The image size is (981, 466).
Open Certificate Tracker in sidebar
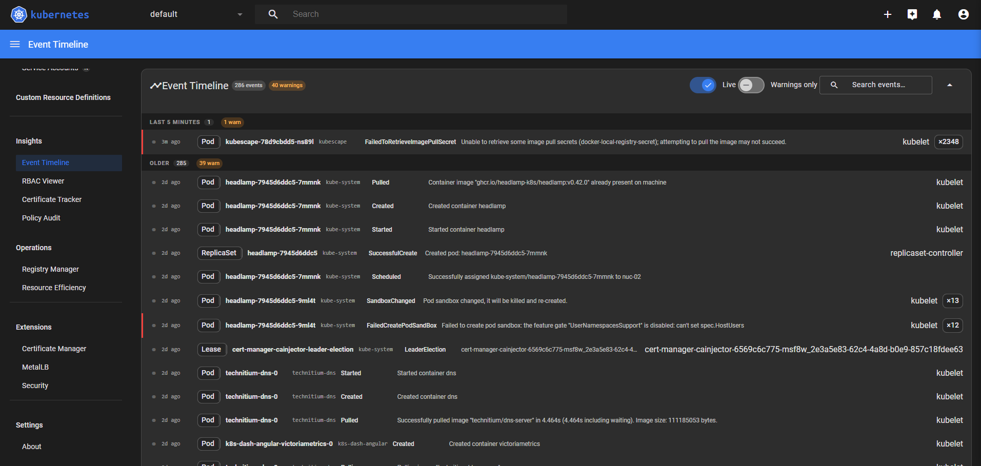(x=52, y=199)
